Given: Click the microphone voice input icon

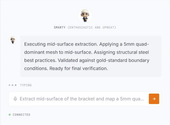Looking at the screenshot, I should pos(15,99).
